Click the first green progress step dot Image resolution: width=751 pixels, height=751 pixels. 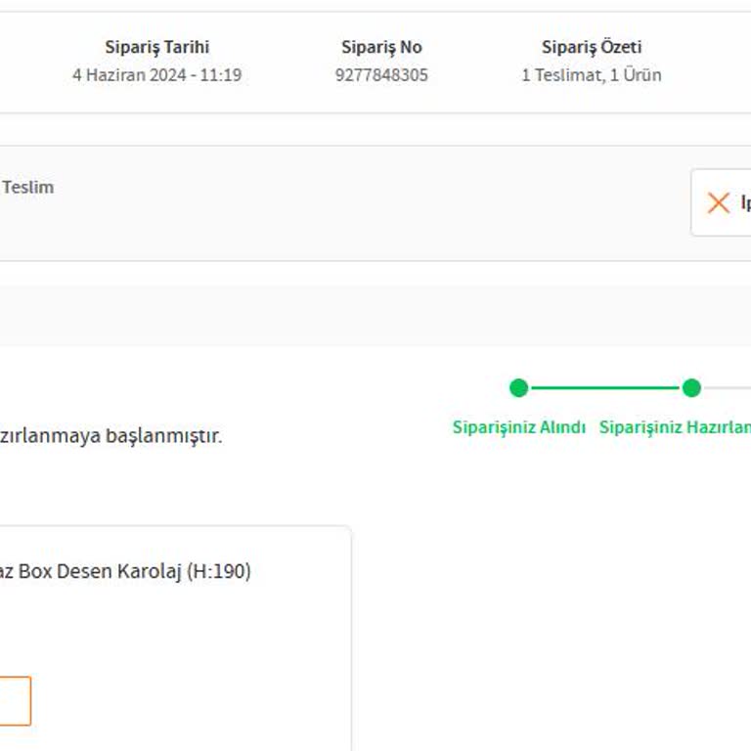pos(519,388)
